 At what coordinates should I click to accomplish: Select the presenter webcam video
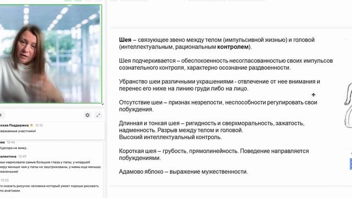click(51, 54)
